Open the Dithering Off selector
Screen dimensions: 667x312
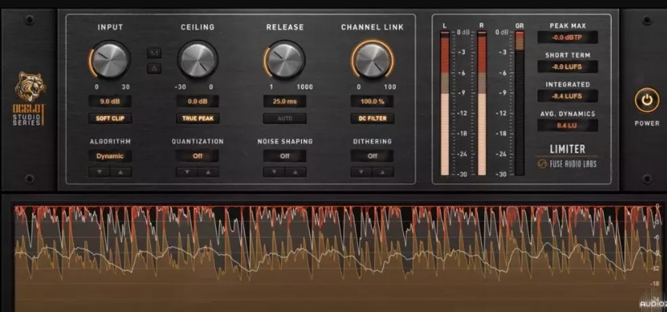(x=372, y=156)
